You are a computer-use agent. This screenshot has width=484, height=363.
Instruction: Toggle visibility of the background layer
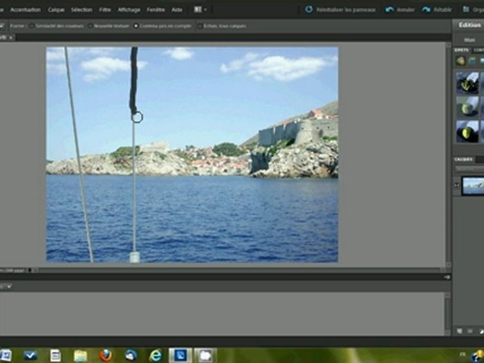[457, 186]
